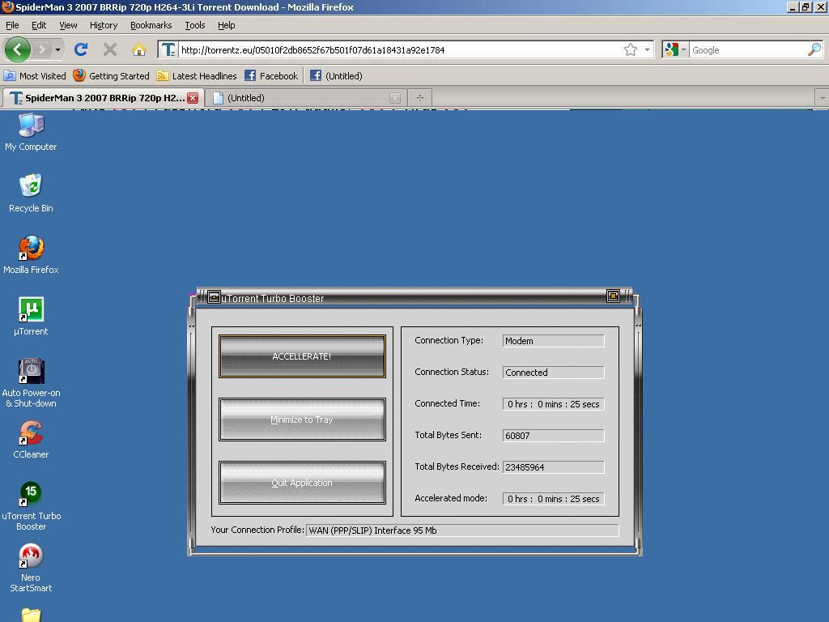The width and height of the screenshot is (829, 622).
Task: Select the Recycle Bin desktop icon
Action: click(x=31, y=194)
